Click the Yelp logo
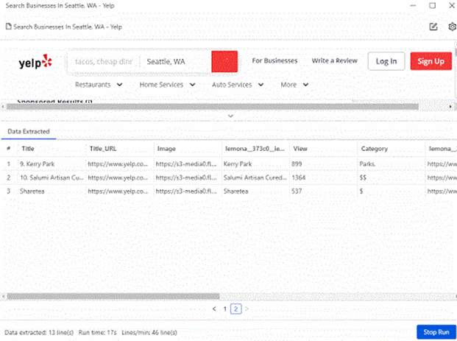The width and height of the screenshot is (457, 341). coord(35,62)
